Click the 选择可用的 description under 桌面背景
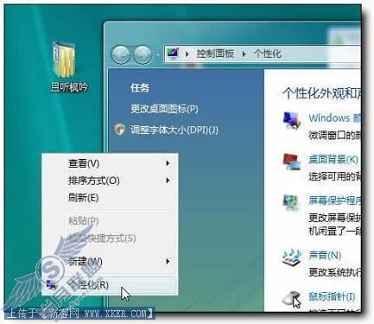This screenshot has width=374, height=324. tap(334, 176)
